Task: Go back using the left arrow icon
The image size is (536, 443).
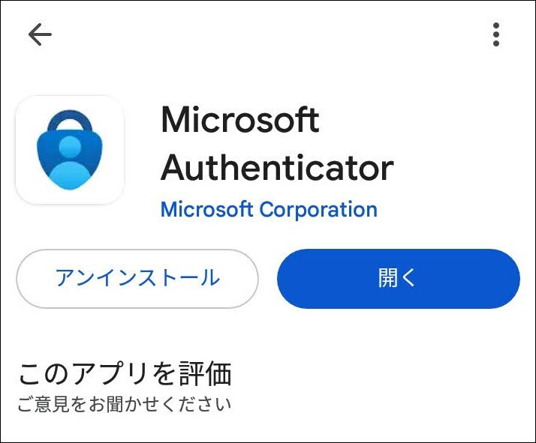Action: (x=40, y=34)
